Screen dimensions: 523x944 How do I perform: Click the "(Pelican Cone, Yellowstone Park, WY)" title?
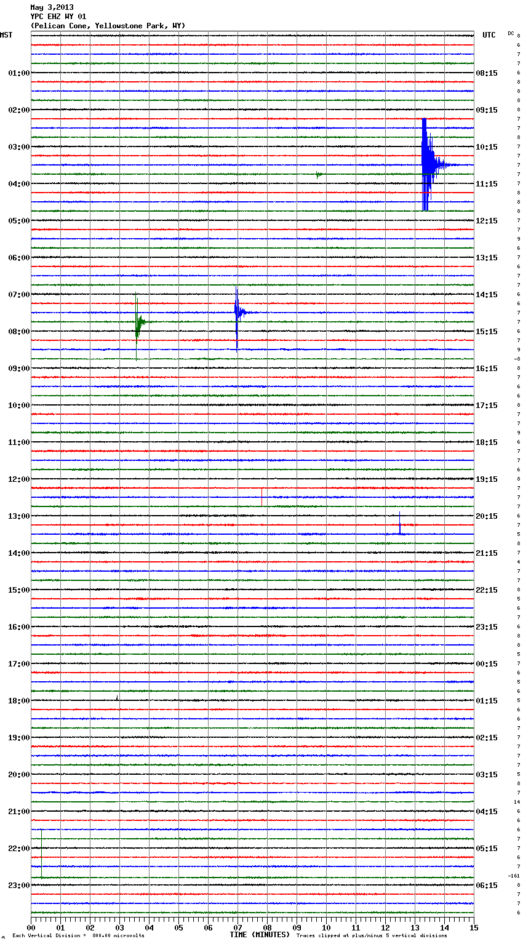(108, 26)
